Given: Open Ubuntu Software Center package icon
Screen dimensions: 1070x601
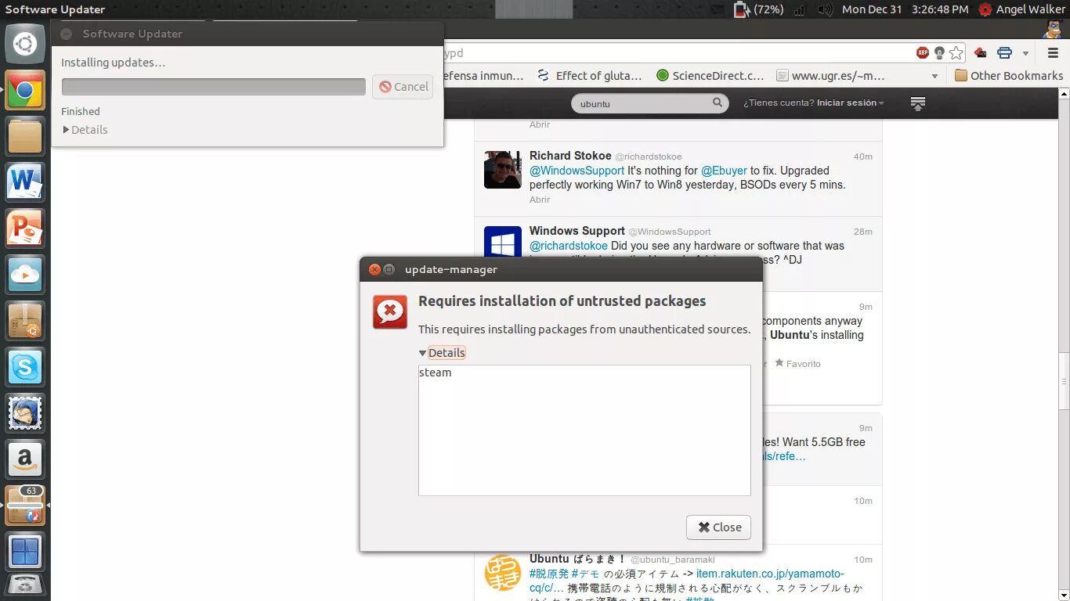Looking at the screenshot, I should (x=25, y=321).
